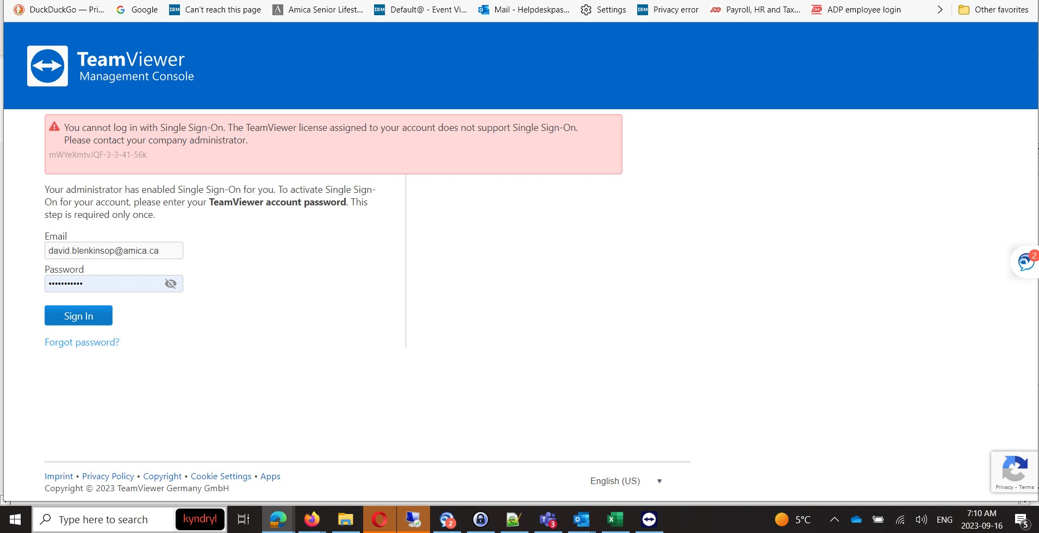
Task: Click the Sign In button
Action: [x=78, y=316]
